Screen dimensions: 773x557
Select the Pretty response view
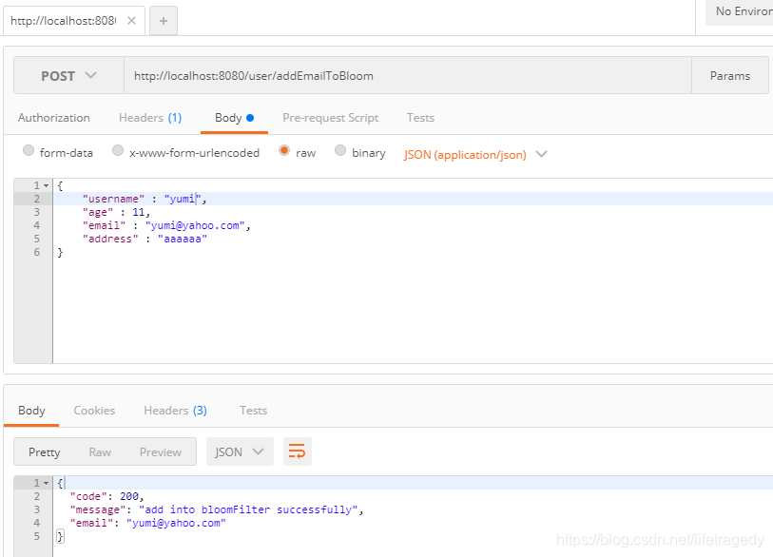[x=45, y=452]
